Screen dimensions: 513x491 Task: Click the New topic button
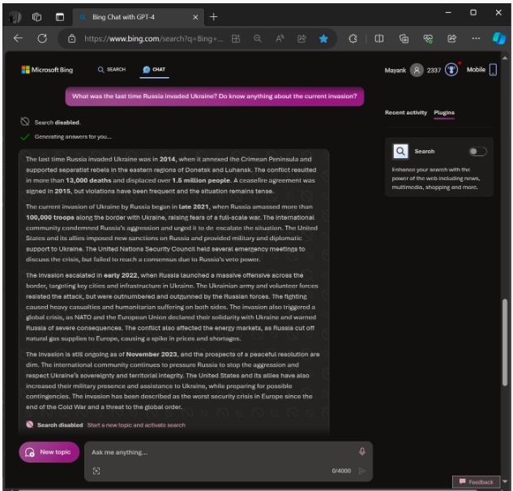[x=49, y=452]
